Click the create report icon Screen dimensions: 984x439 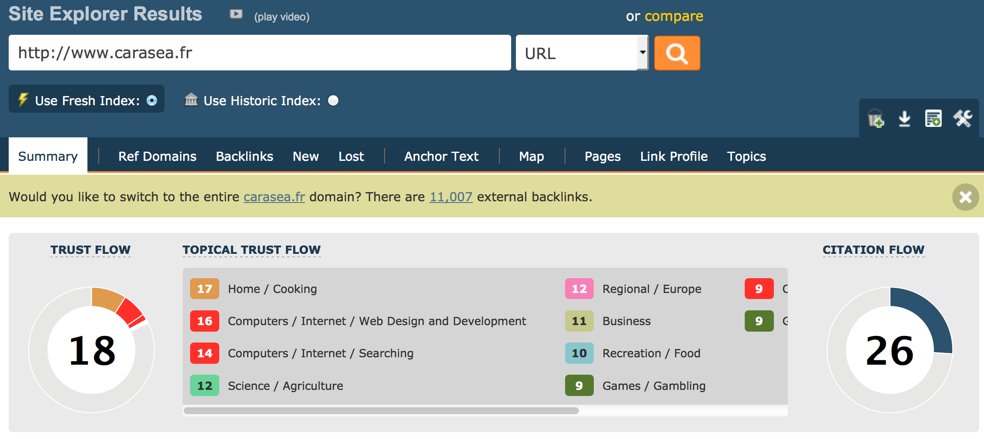point(934,118)
